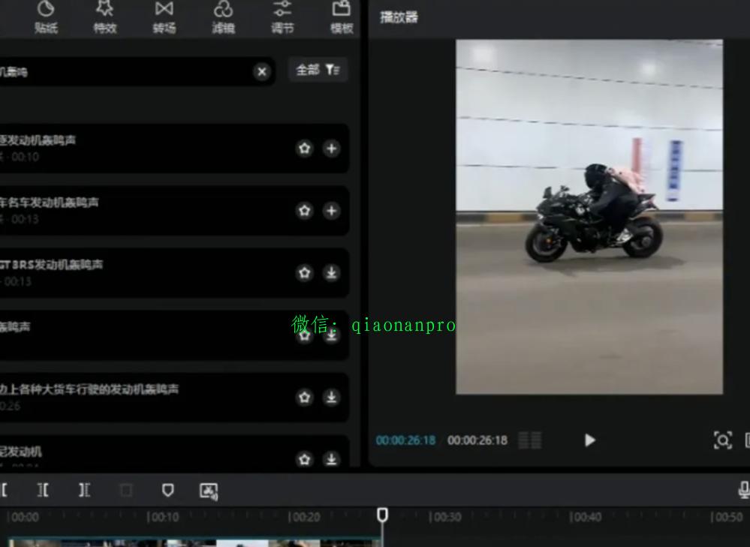Play the video in the player
This screenshot has width=750, height=547.
(589, 440)
